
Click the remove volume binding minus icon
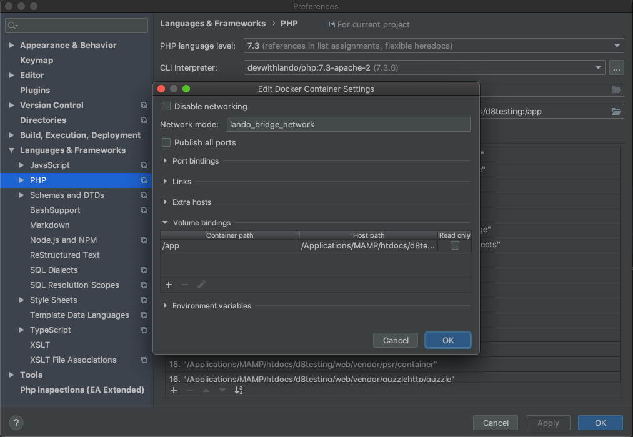185,285
